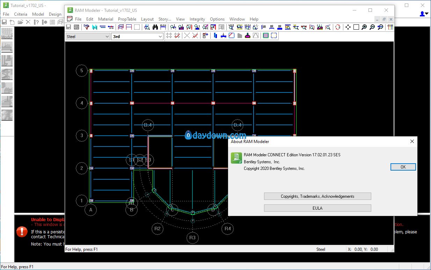Click the H1.04 beam size display icon
The height and width of the screenshot is (270, 431).
163,27
